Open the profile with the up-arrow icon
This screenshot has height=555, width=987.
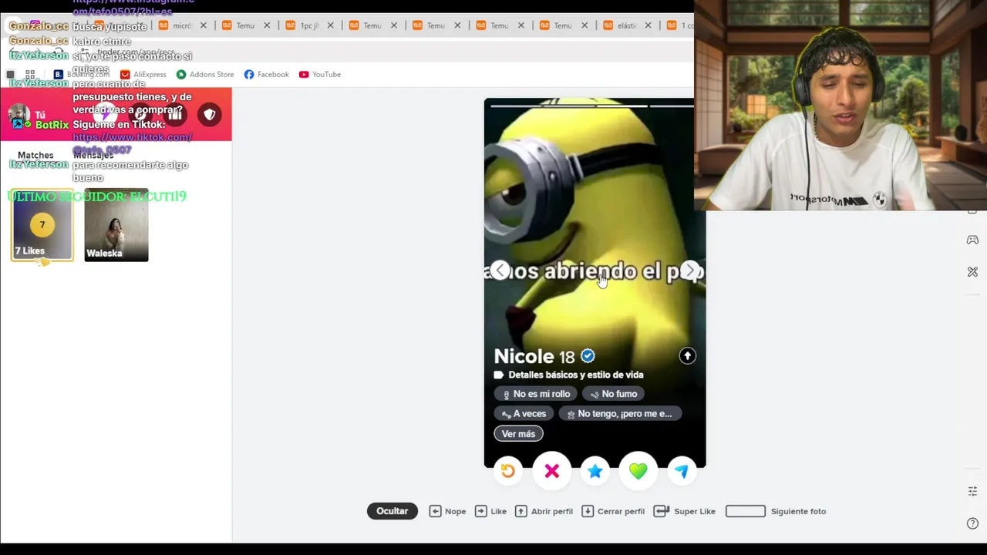(x=687, y=356)
